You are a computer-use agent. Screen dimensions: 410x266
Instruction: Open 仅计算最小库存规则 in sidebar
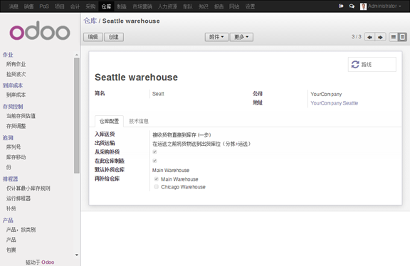(x=28, y=188)
